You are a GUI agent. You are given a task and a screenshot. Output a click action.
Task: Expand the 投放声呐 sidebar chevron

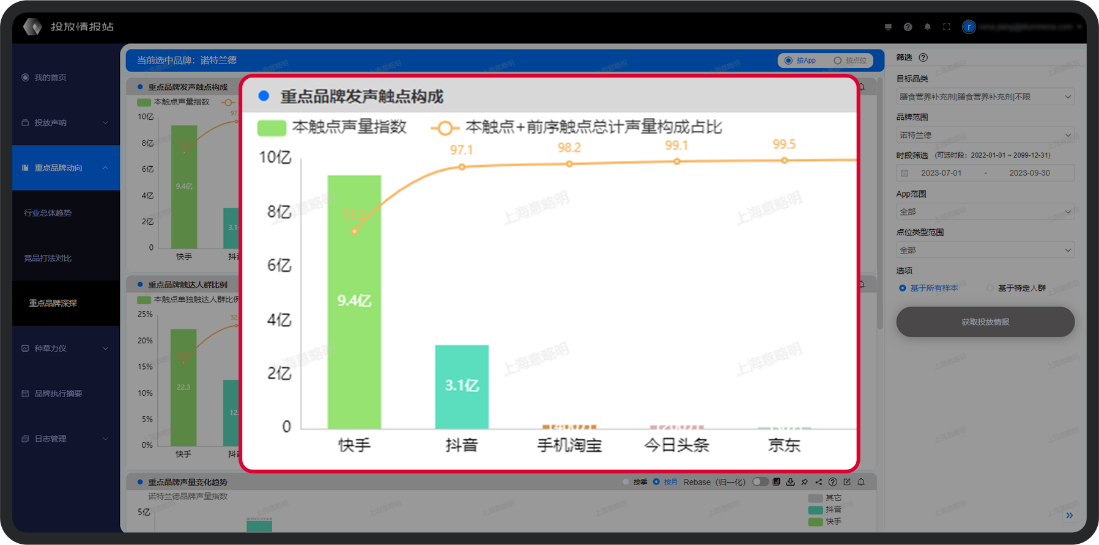click(105, 123)
